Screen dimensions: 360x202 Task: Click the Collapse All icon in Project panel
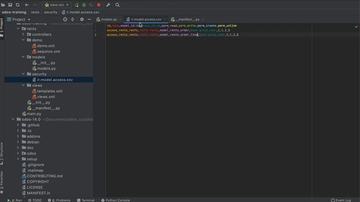pos(73,20)
